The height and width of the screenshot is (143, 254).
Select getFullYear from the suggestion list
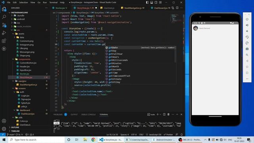coord(115,54)
